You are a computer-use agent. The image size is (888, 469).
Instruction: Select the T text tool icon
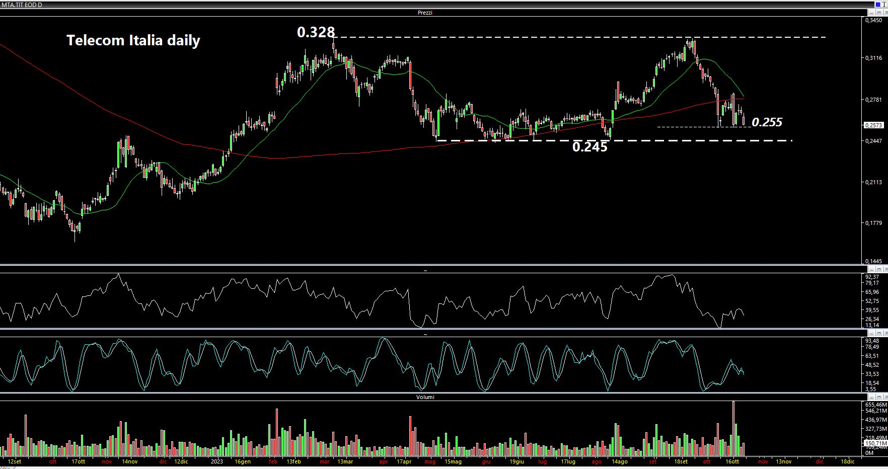884,5
